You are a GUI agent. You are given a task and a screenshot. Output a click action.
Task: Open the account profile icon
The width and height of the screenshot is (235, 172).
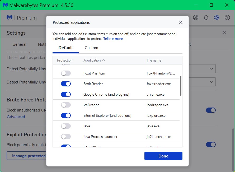coord(196,18)
